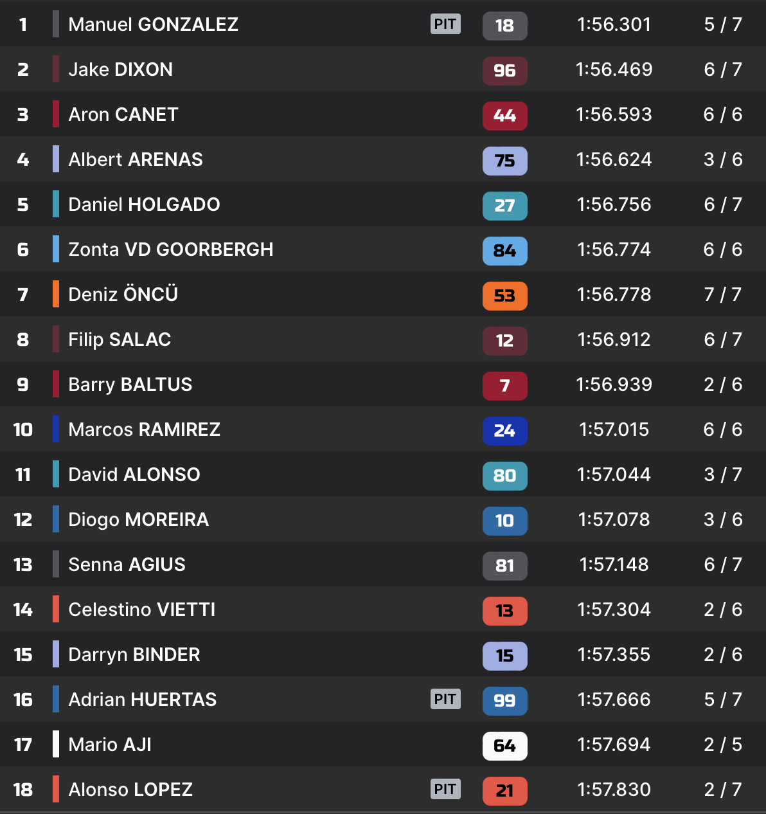
Task: Open rider Daniel HOLGADO's name
Action: [x=144, y=204]
